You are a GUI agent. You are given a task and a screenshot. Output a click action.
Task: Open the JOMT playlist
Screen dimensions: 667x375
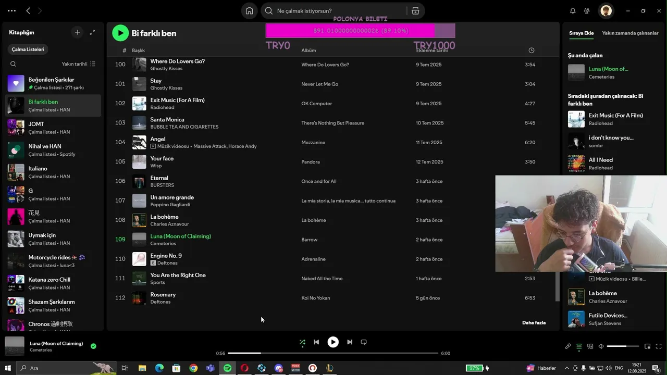(53, 128)
